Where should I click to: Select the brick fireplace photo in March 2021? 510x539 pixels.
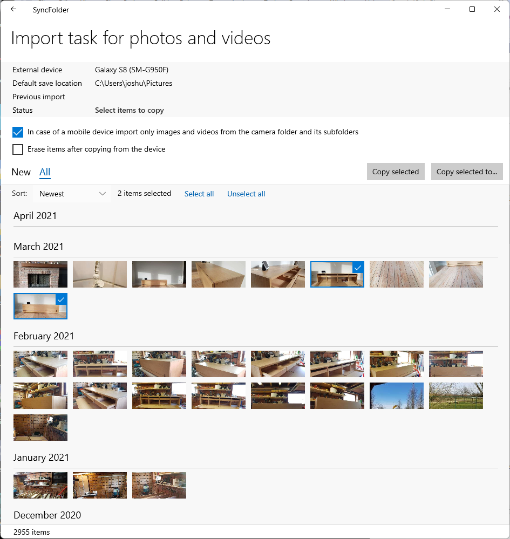(40, 274)
